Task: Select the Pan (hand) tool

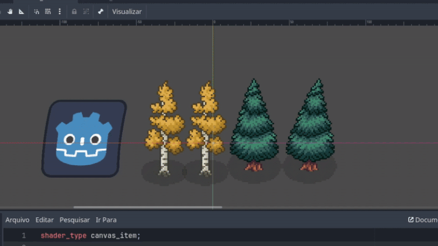Action: [x=10, y=11]
